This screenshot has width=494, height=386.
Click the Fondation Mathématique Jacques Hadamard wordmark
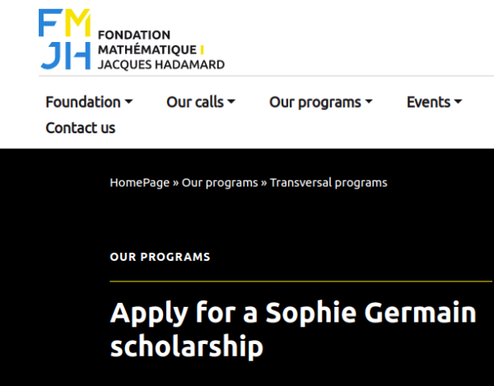coord(161,49)
